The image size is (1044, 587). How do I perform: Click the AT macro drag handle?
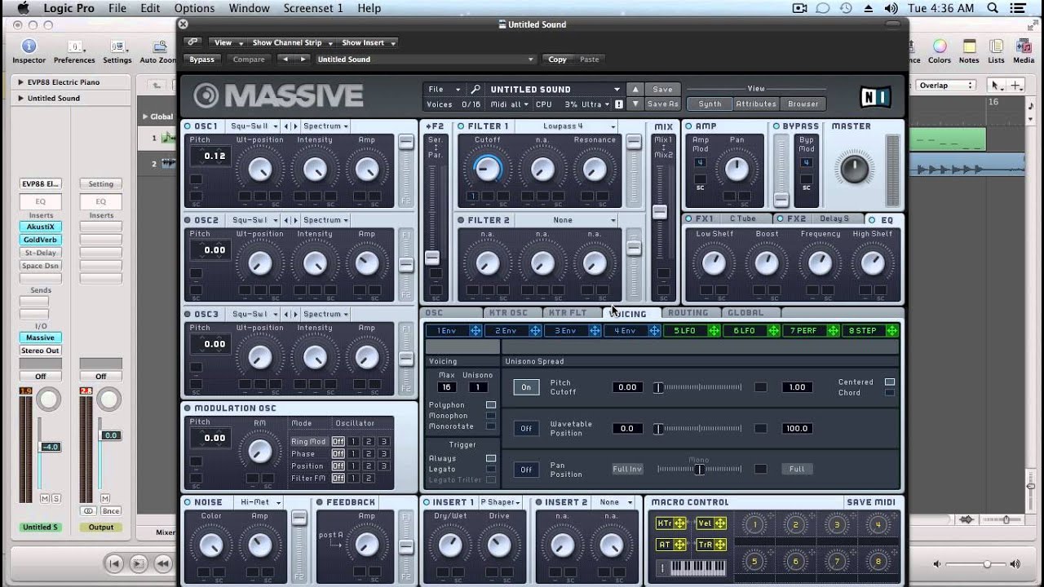pyautogui.click(x=679, y=545)
